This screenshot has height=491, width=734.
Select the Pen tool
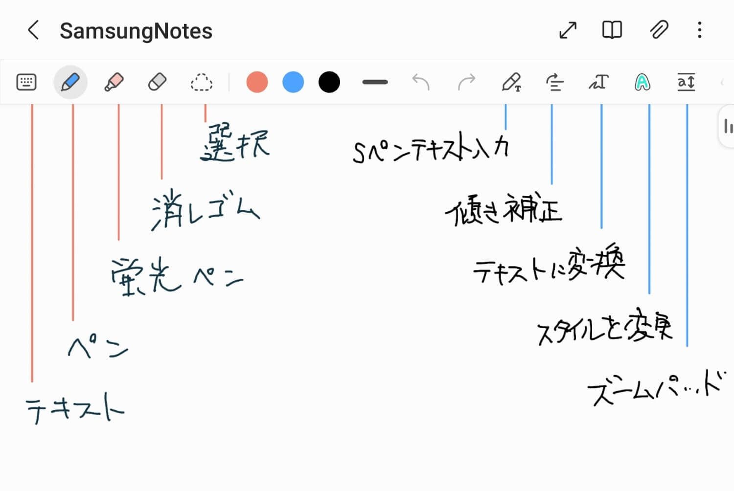(x=70, y=82)
